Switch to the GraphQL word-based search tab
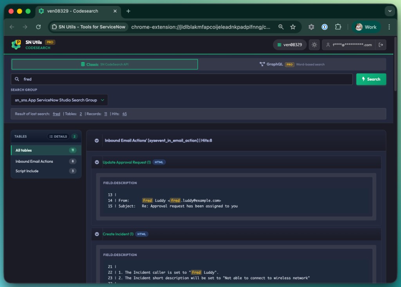The height and width of the screenshot is (287, 401). point(292,64)
